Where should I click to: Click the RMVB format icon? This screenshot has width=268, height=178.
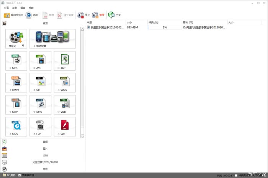pos(16,83)
